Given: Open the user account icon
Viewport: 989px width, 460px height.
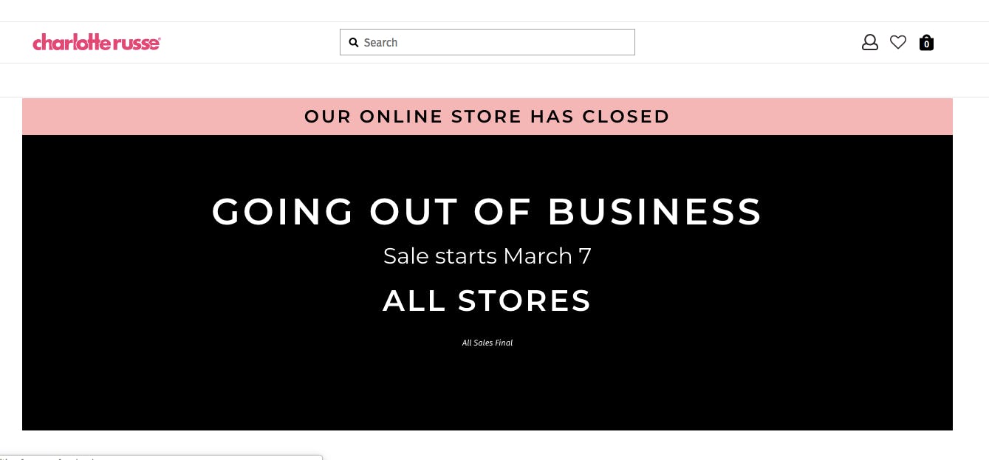Looking at the screenshot, I should 870,43.
